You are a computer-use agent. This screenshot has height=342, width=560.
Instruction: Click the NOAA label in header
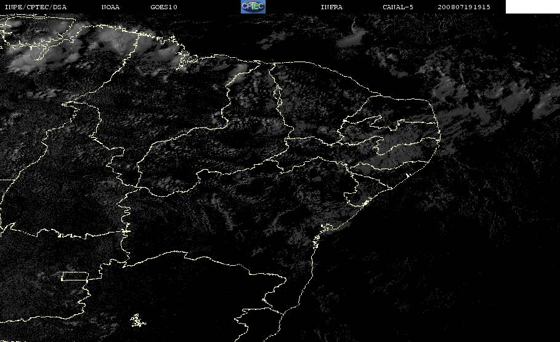click(x=110, y=7)
